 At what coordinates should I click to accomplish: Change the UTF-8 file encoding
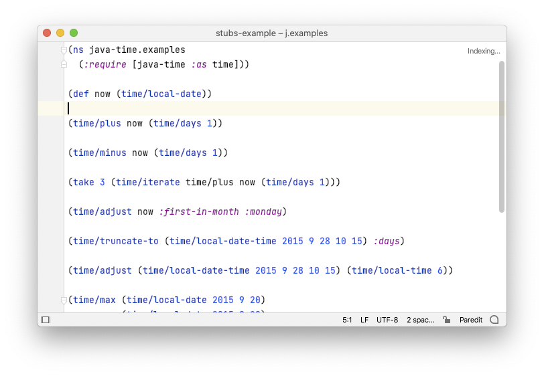pyautogui.click(x=387, y=320)
